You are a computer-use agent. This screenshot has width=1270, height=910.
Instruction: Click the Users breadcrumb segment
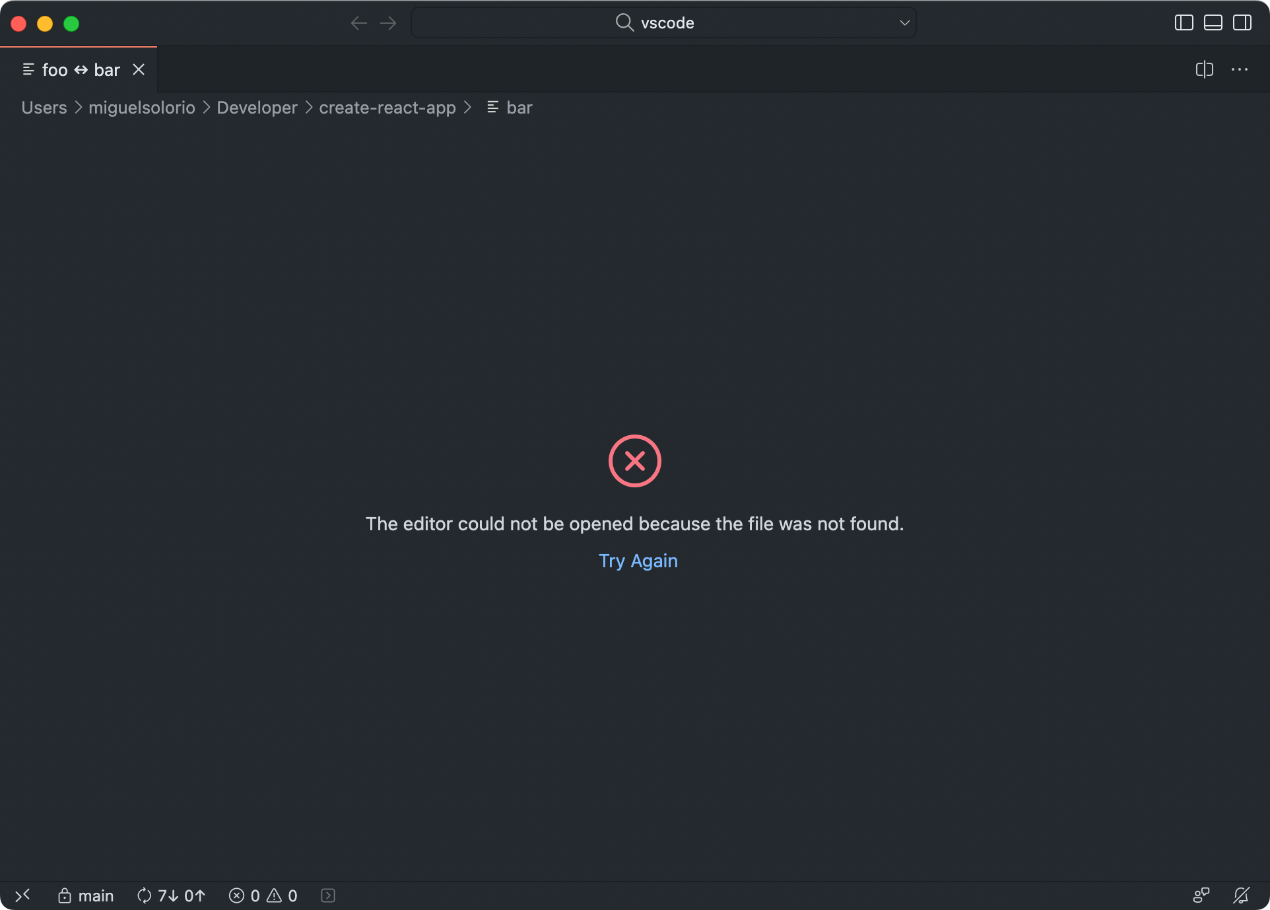(44, 108)
